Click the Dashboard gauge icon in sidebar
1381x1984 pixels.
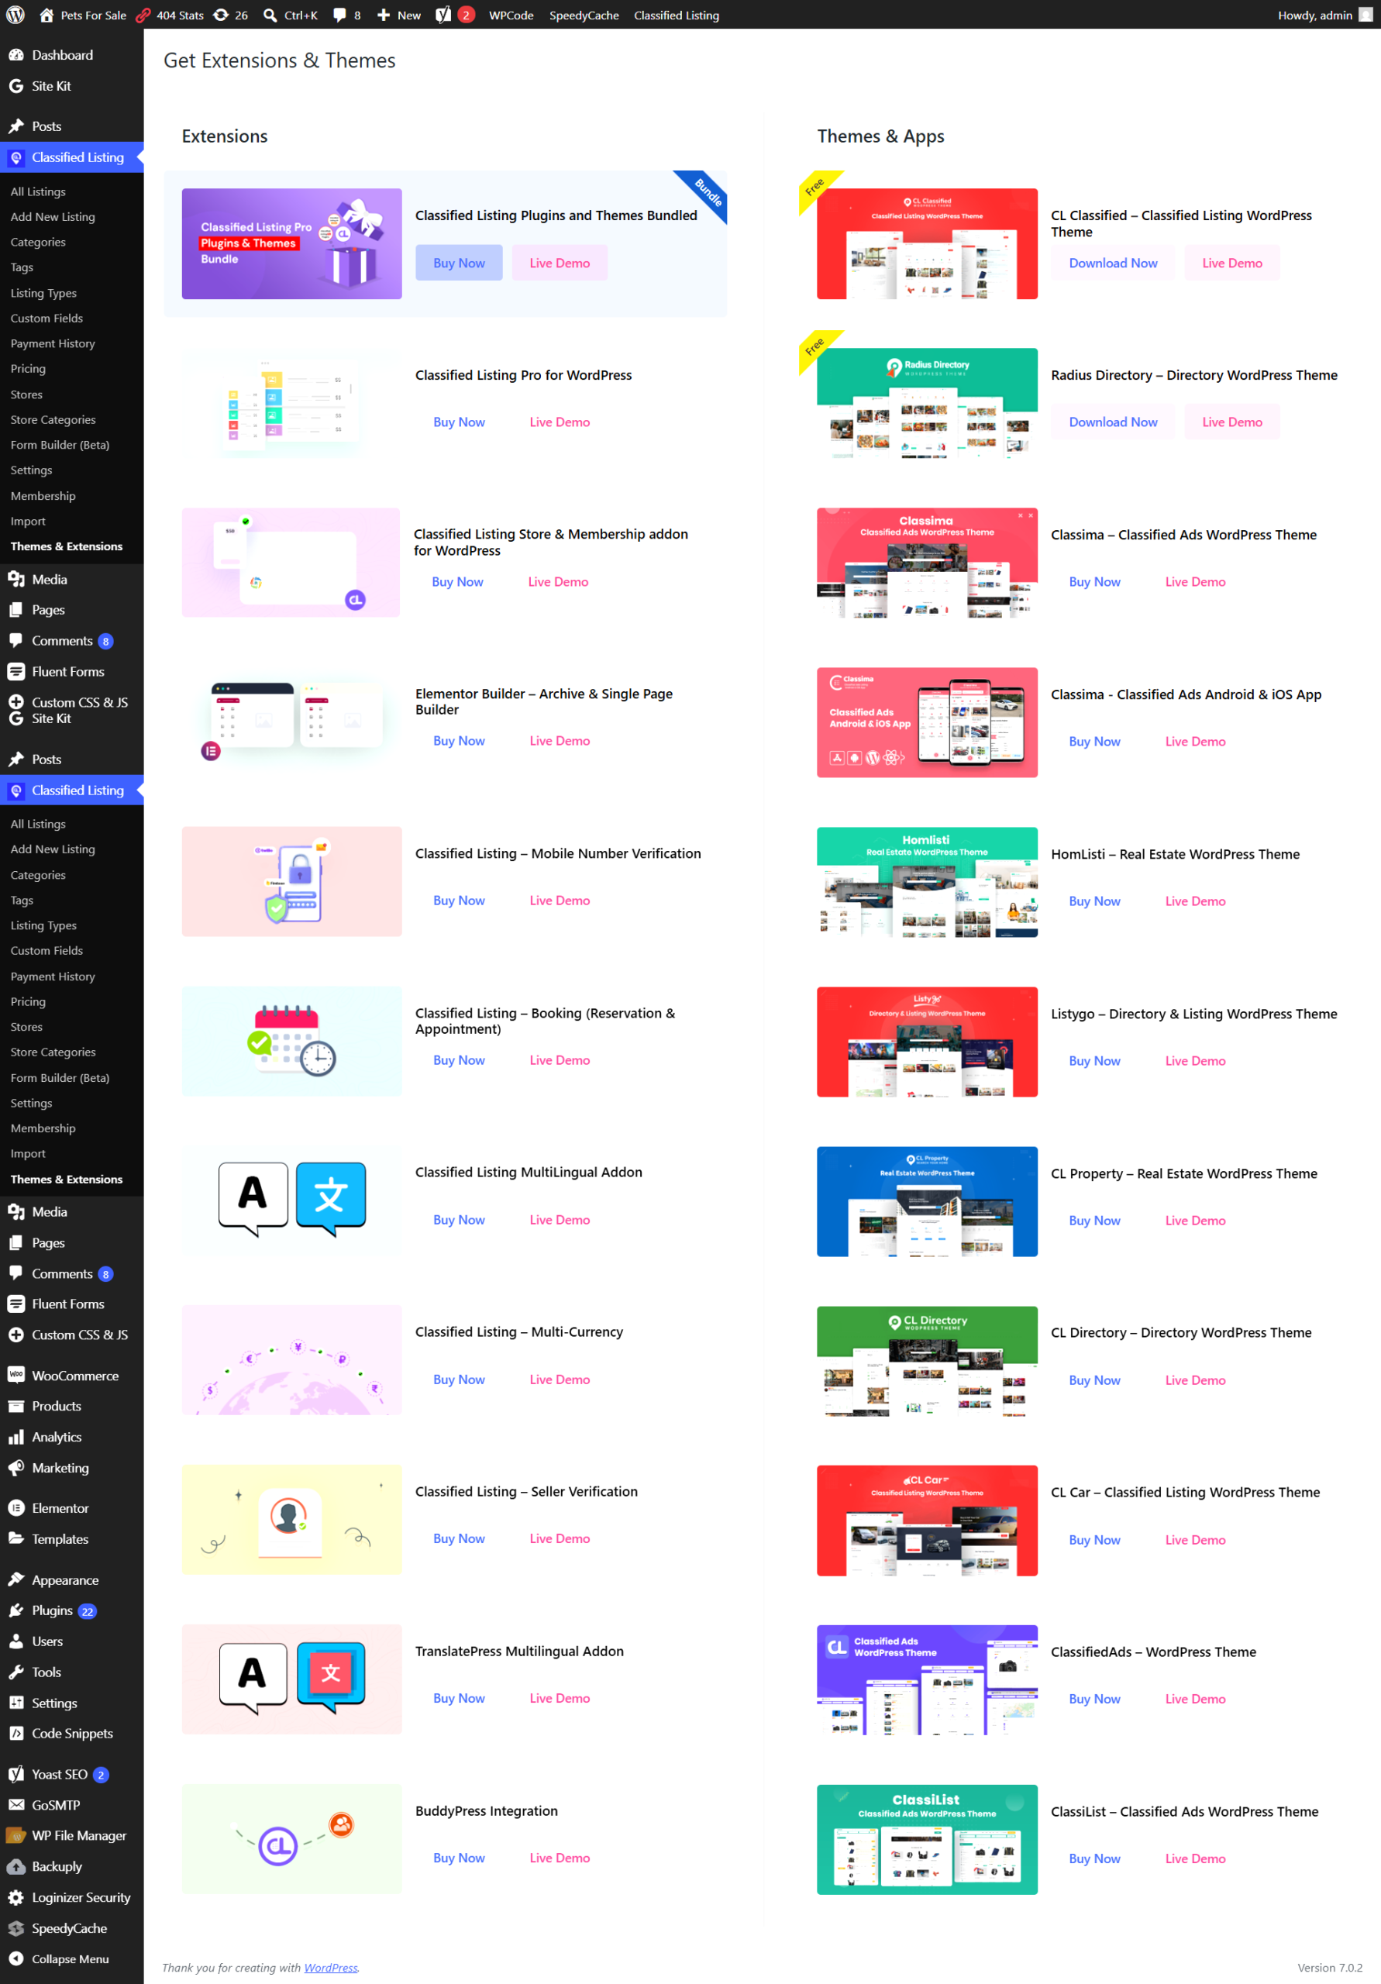[15, 54]
